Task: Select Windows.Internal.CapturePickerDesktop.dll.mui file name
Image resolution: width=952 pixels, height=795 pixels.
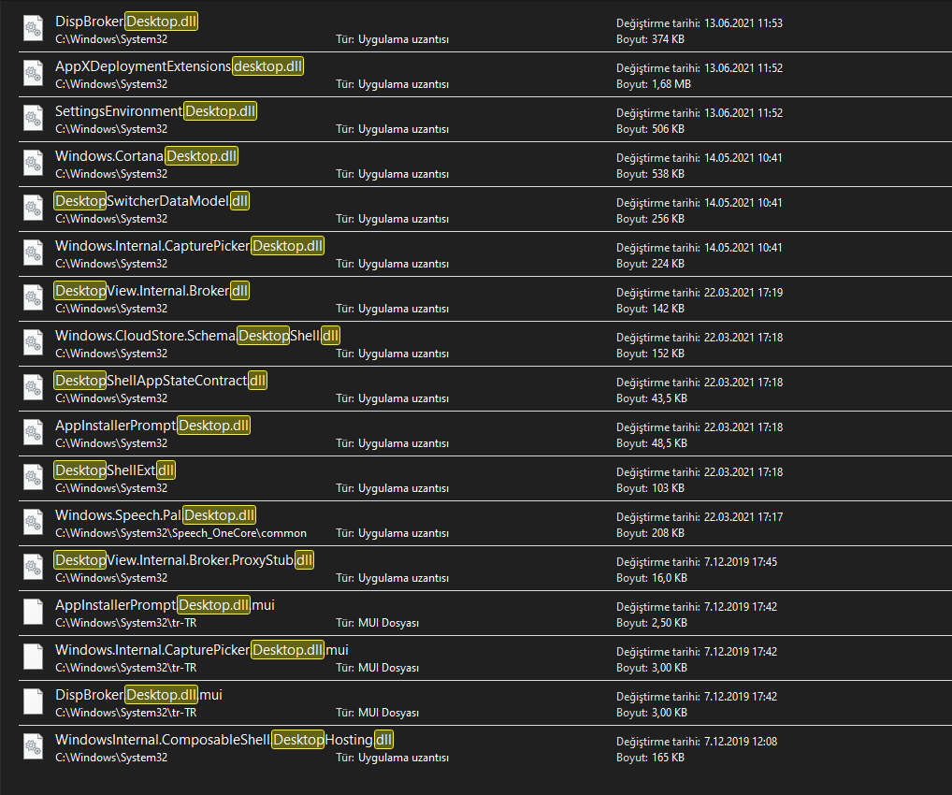Action: pyautogui.click(x=201, y=650)
